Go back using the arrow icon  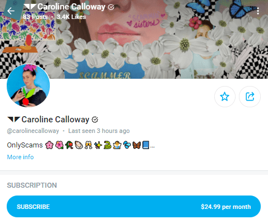click(x=11, y=11)
